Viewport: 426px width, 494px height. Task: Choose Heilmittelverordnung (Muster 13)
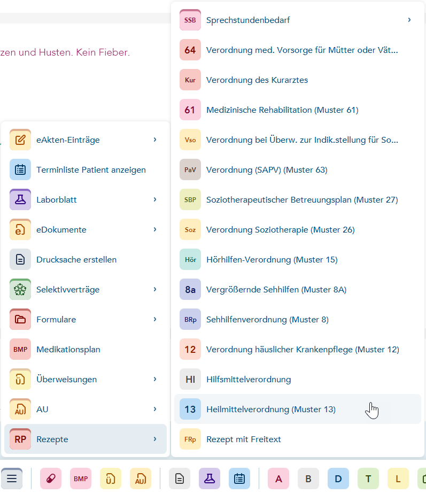click(297, 409)
